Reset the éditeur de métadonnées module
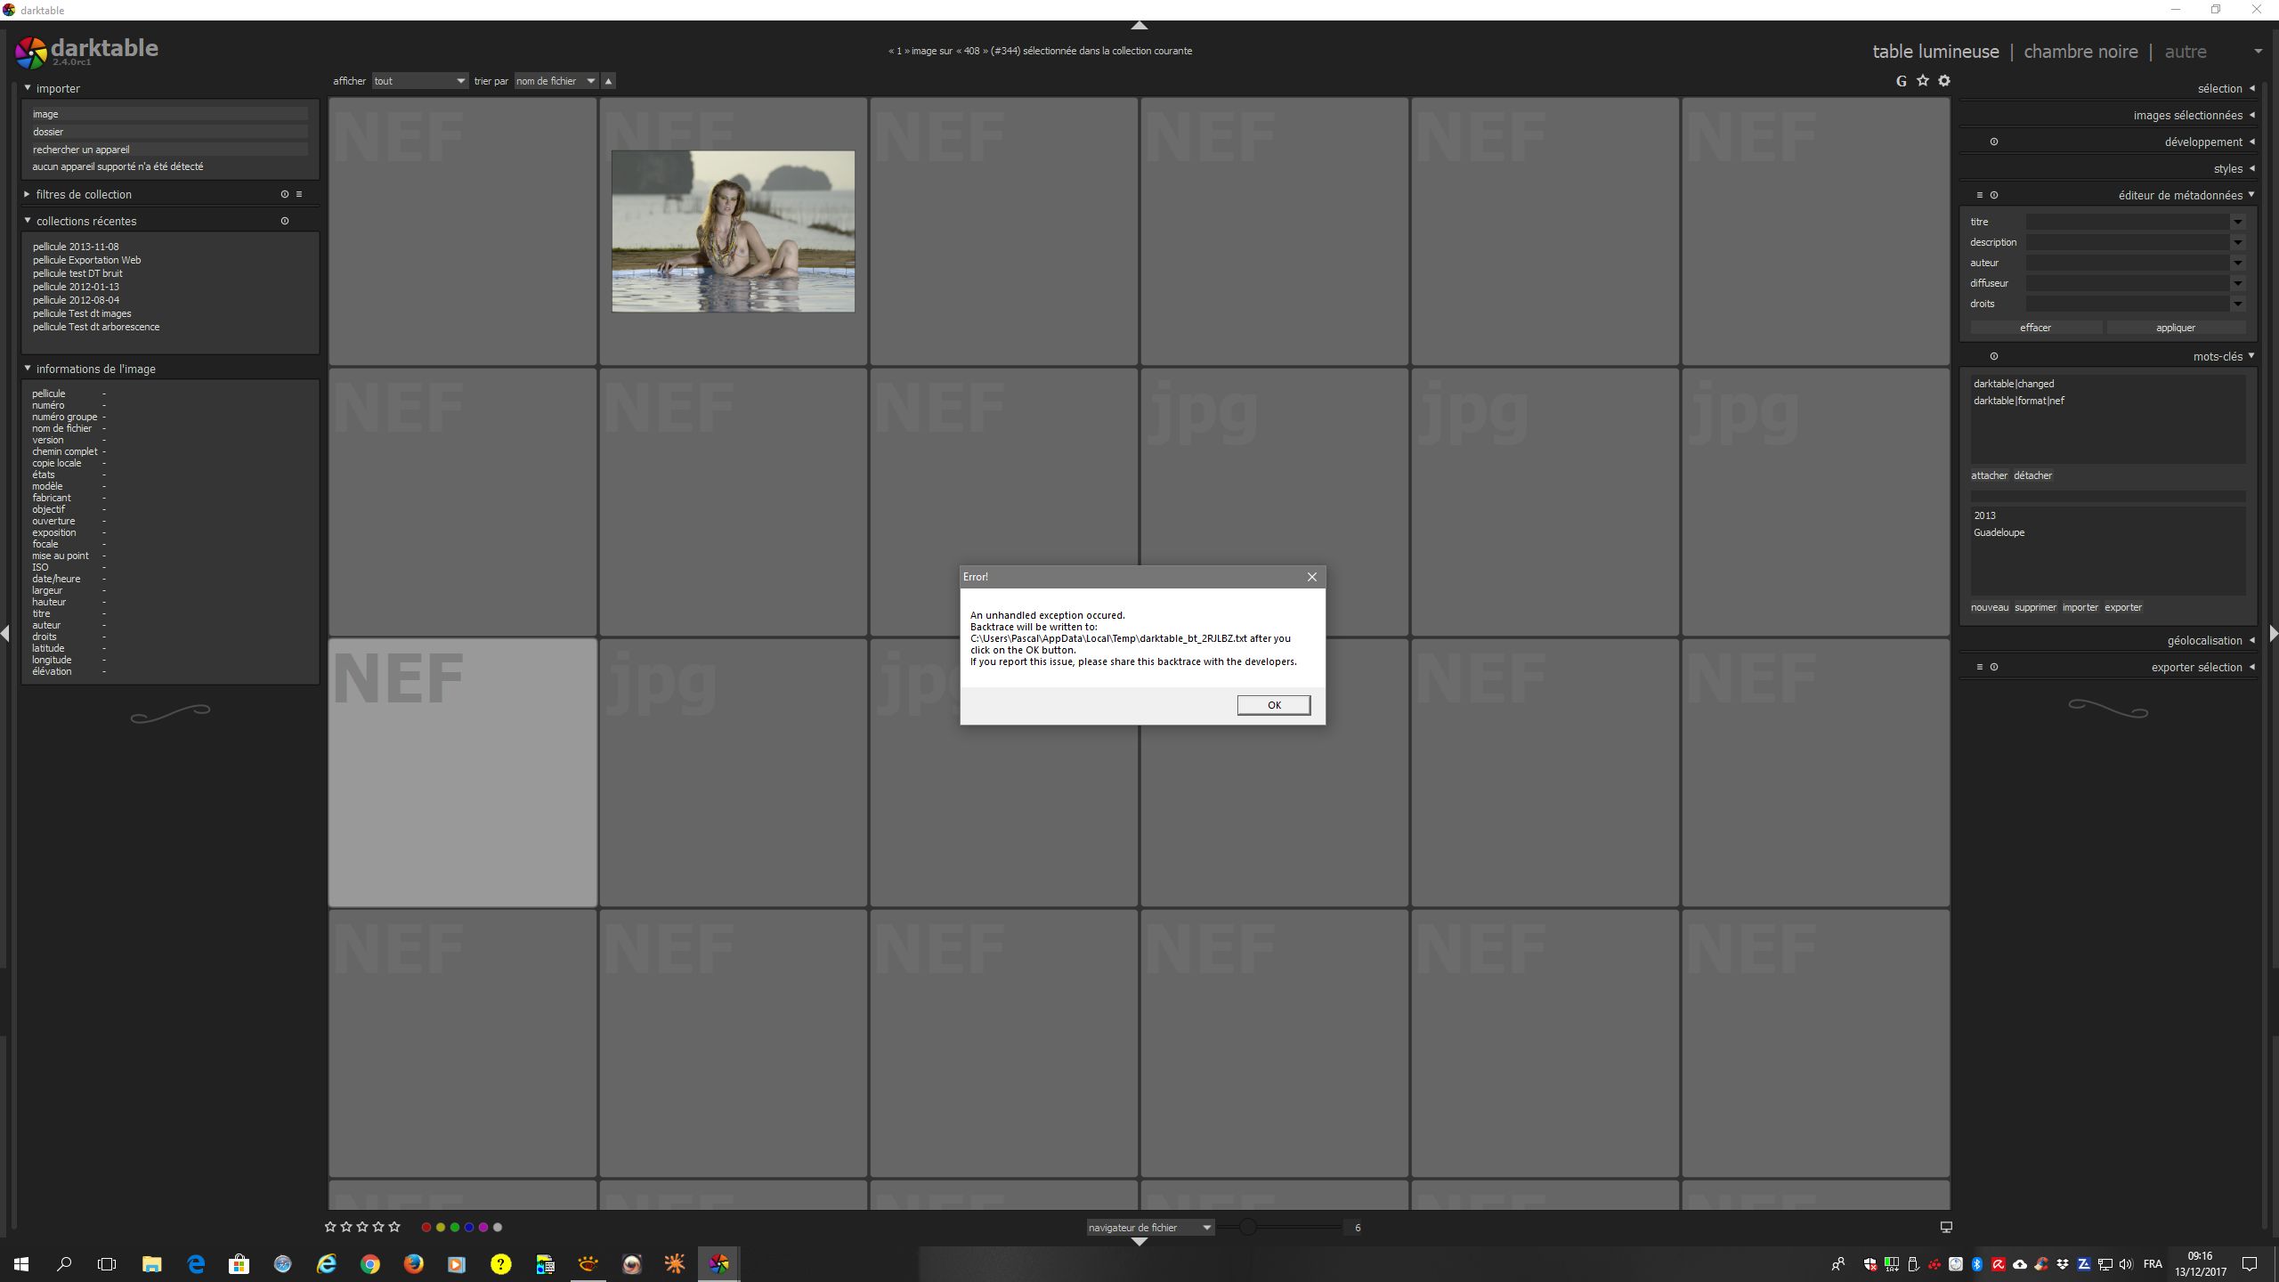This screenshot has width=2279, height=1282. tap(1994, 195)
